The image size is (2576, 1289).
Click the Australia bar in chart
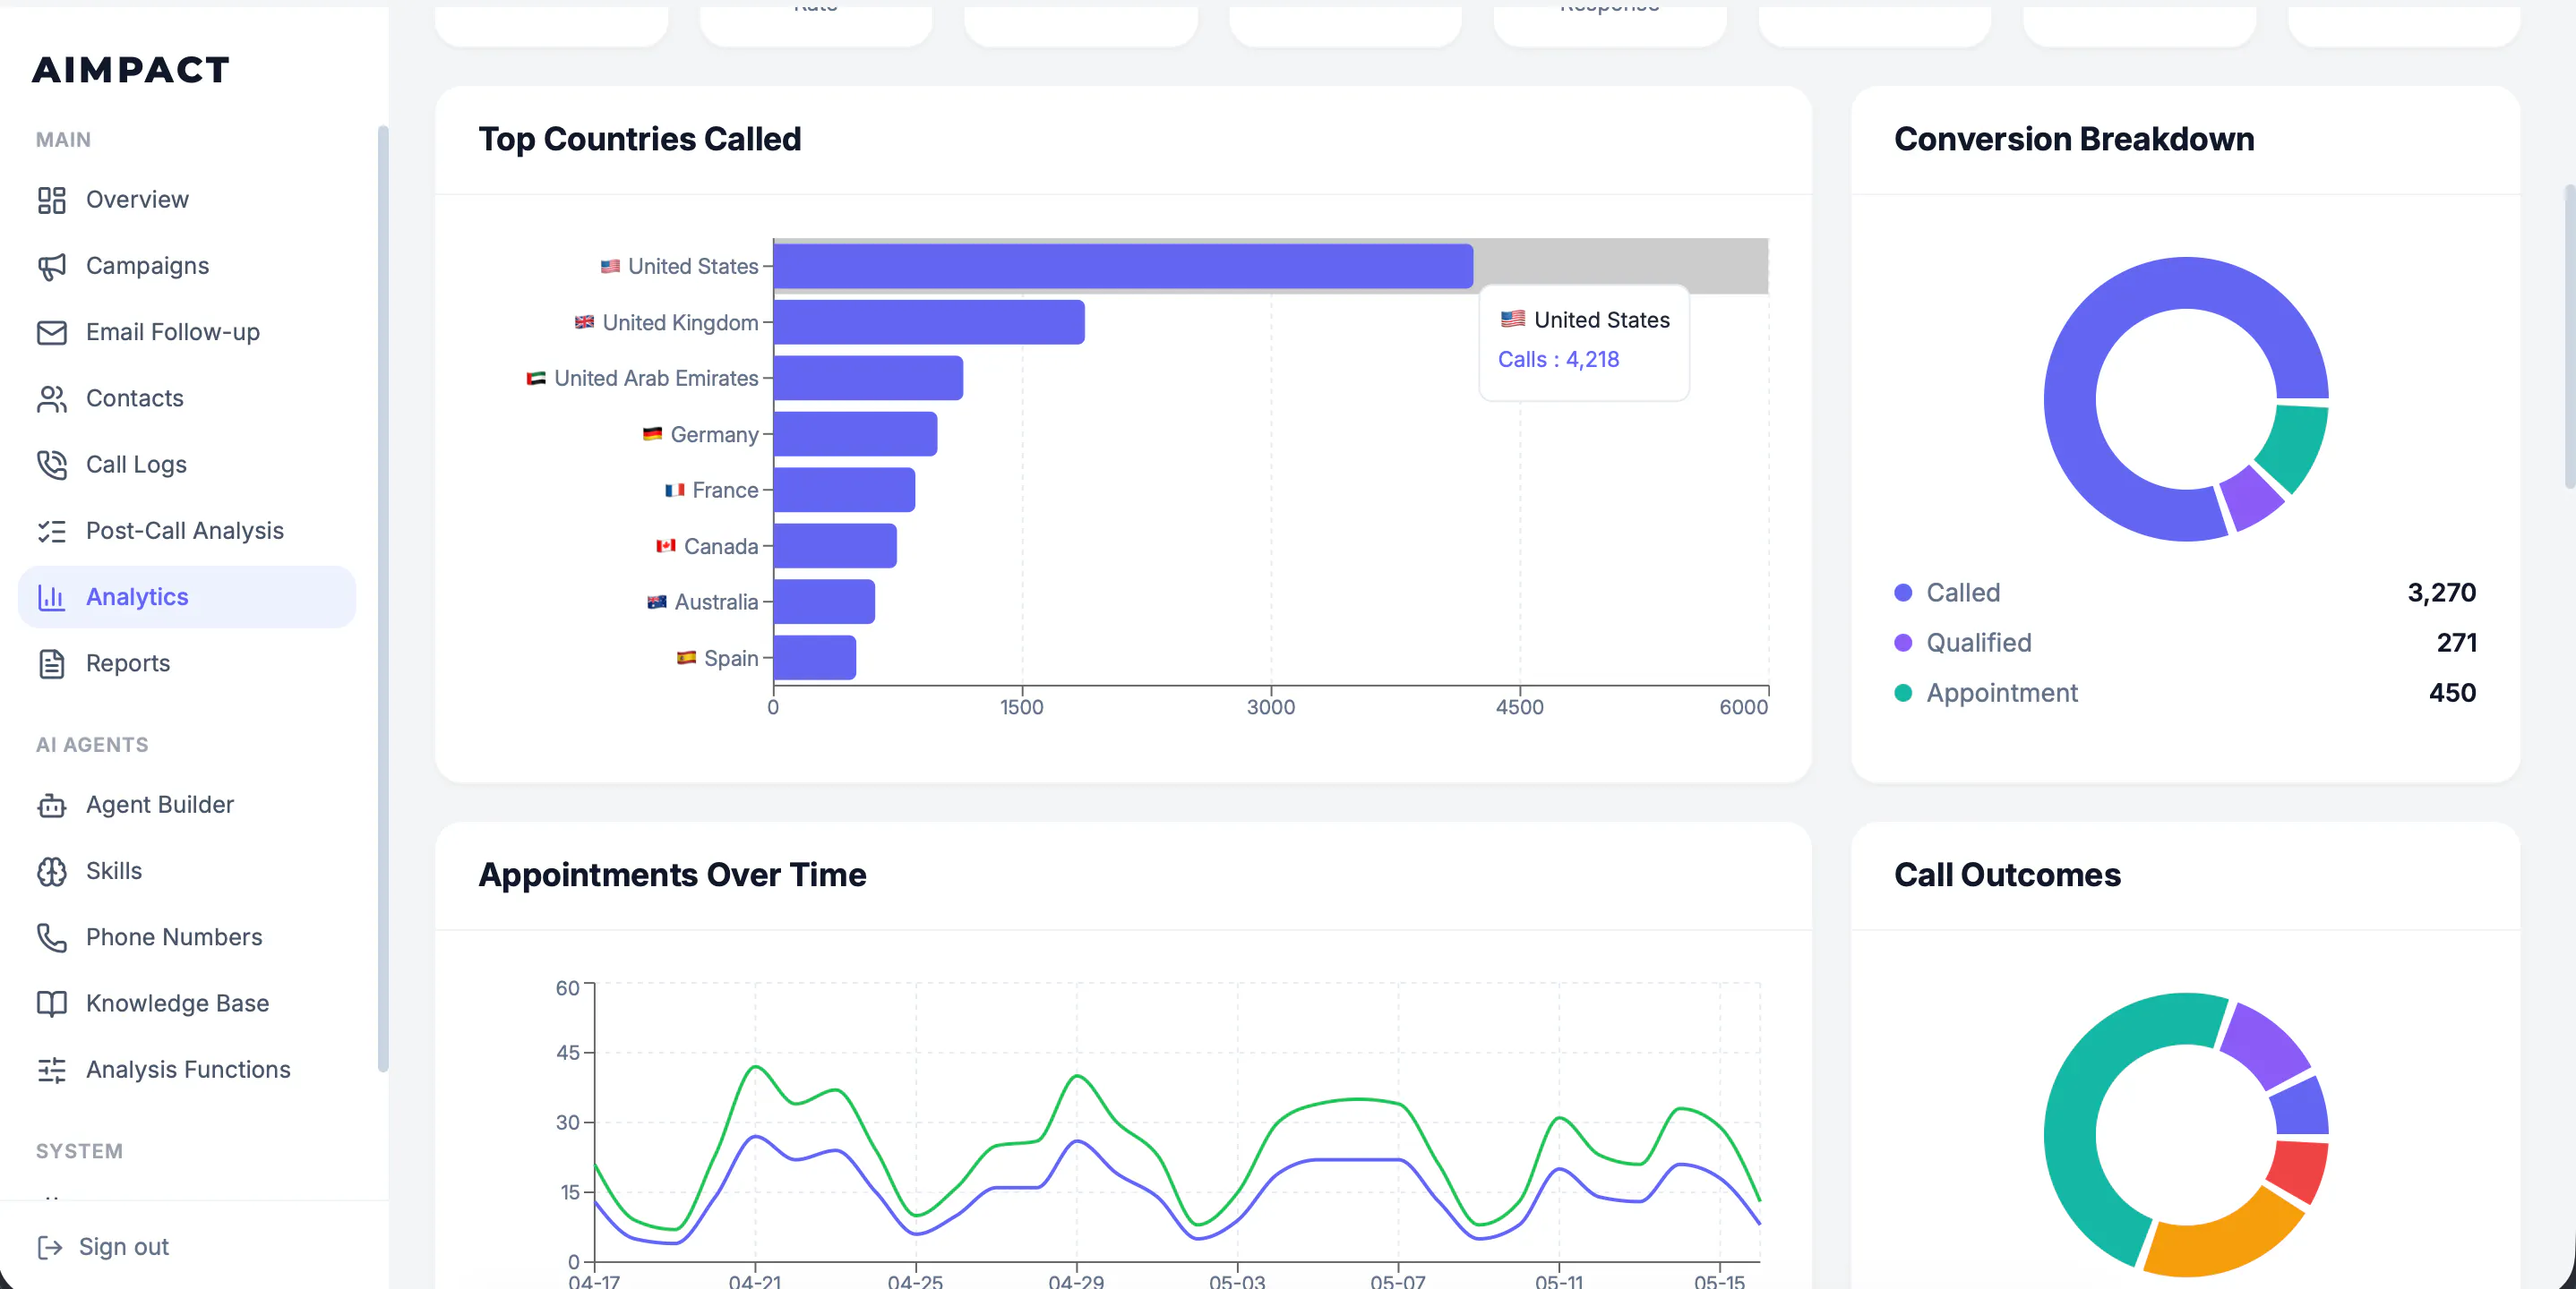click(x=824, y=602)
